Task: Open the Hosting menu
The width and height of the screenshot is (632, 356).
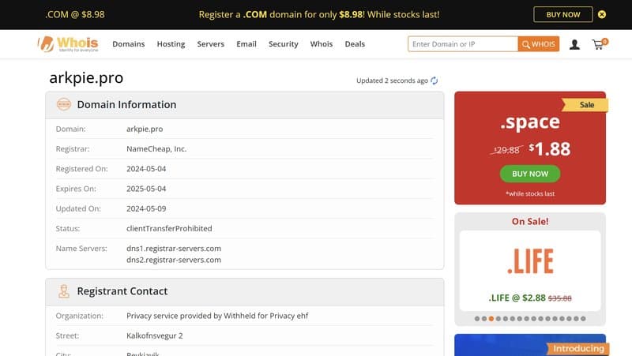Action: (x=171, y=44)
